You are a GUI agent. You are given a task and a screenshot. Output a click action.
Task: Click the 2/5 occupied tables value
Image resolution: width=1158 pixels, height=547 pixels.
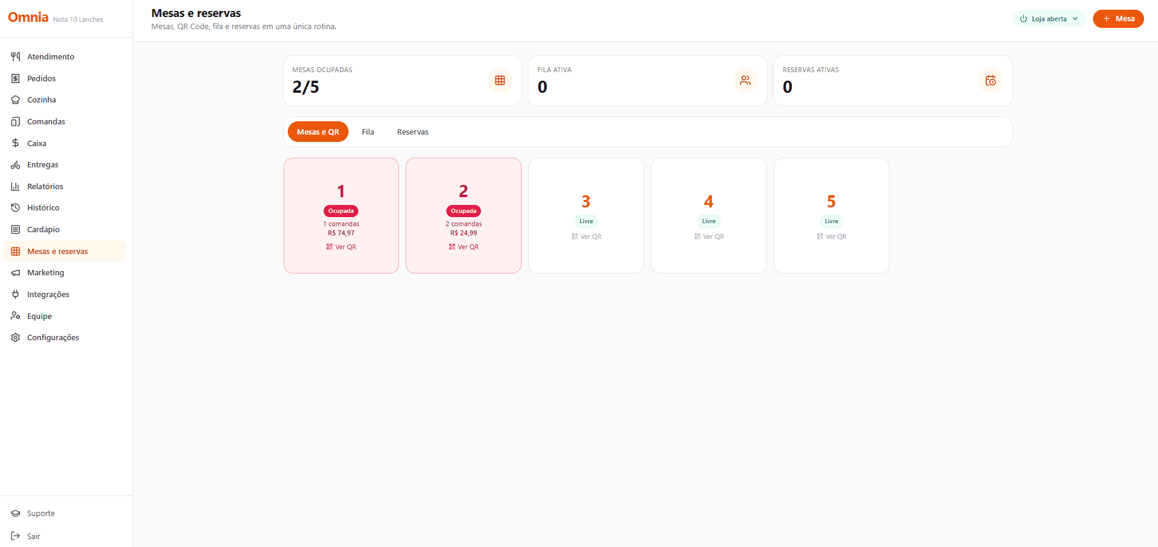[x=305, y=87]
